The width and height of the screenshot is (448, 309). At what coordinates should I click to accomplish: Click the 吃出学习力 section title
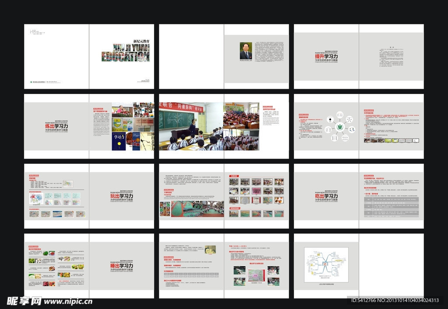326,196
